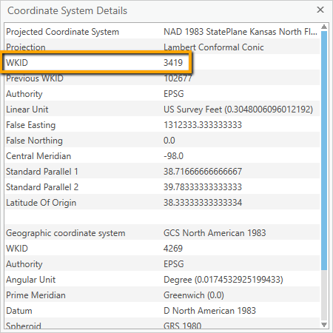The width and height of the screenshot is (333, 333).
Task: Select the False Easting label
Action: (31, 125)
